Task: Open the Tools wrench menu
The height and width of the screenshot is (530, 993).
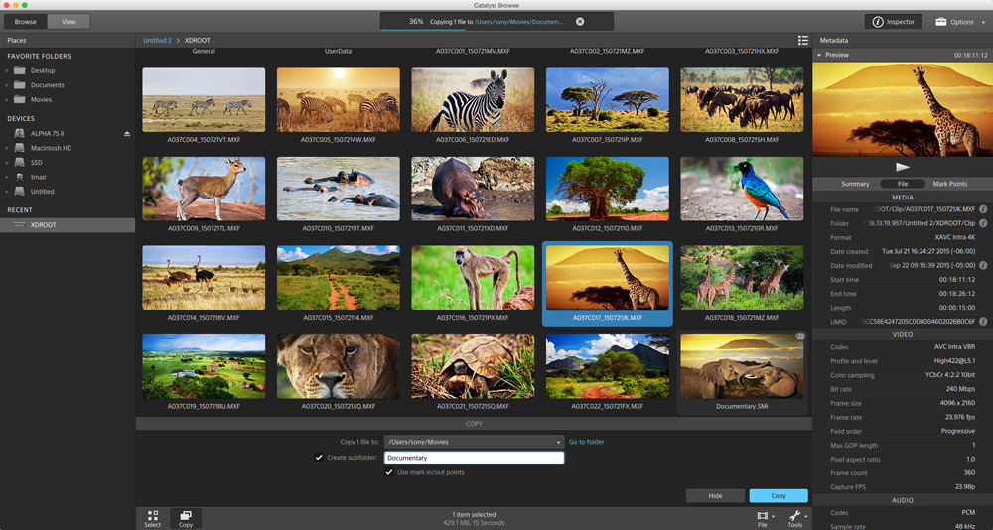Action: (796, 518)
